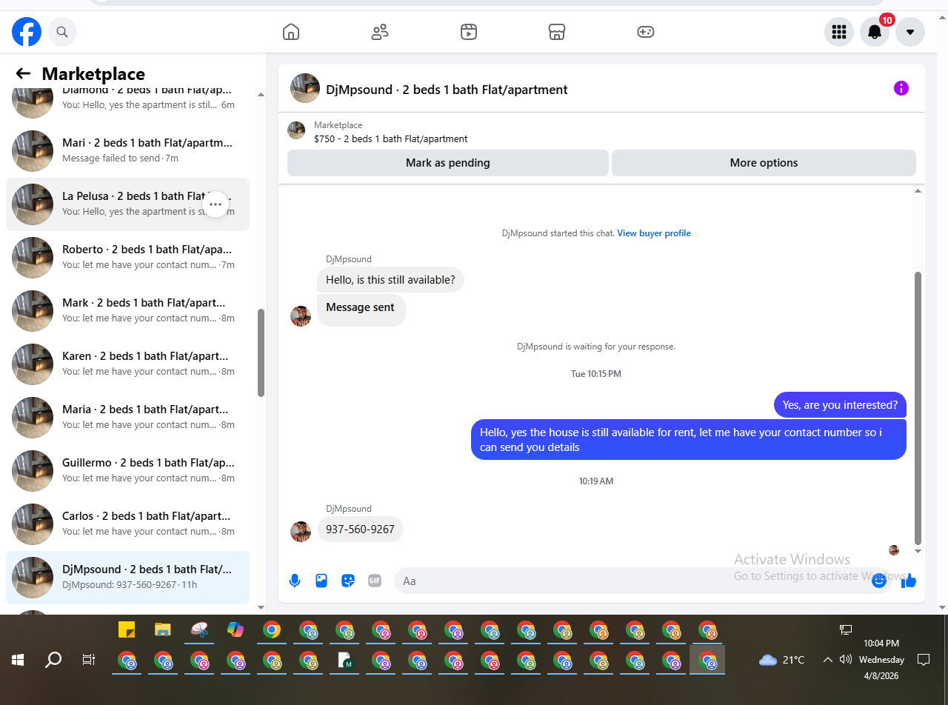
Task: Open Sticky Notes from the taskbar
Action: tap(127, 629)
